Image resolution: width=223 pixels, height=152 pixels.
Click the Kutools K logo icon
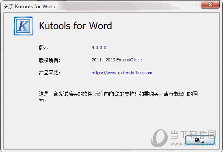[23, 26]
